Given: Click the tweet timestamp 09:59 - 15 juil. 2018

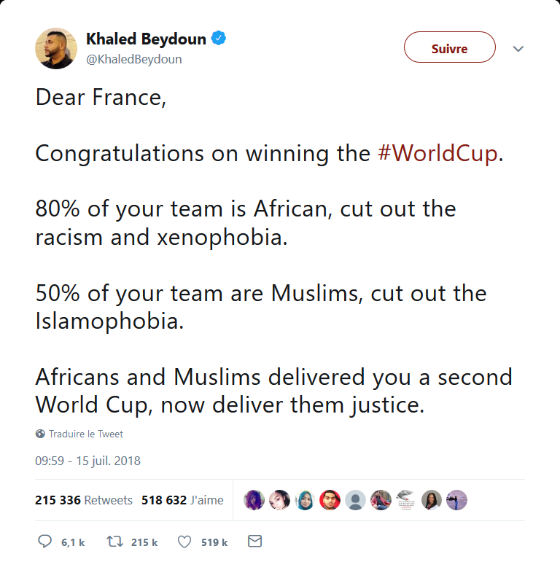Looking at the screenshot, I should pos(87,461).
